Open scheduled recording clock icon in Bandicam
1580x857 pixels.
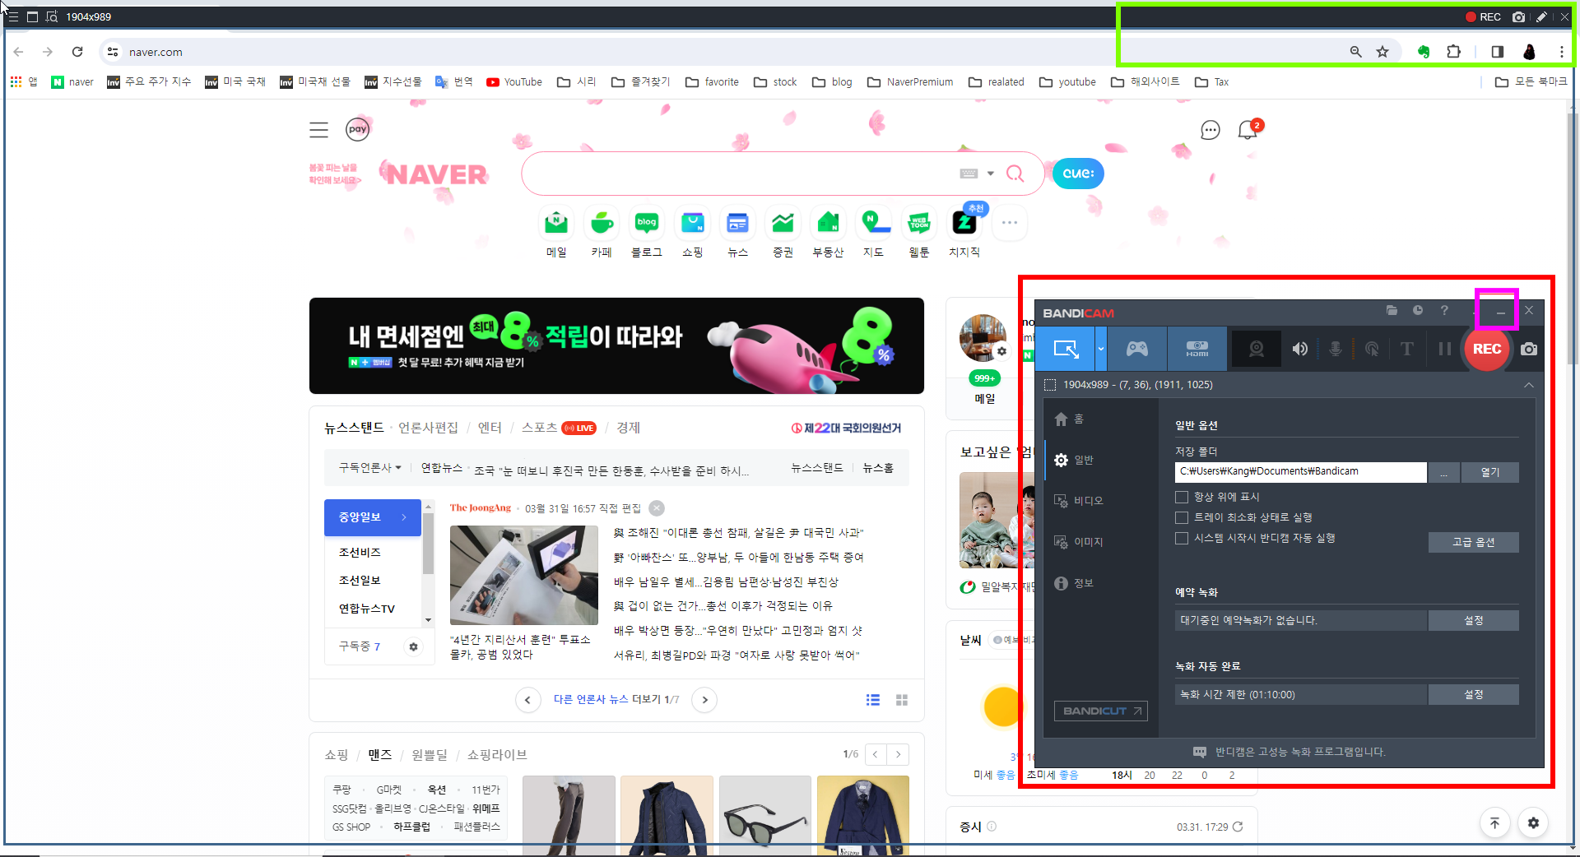point(1418,311)
